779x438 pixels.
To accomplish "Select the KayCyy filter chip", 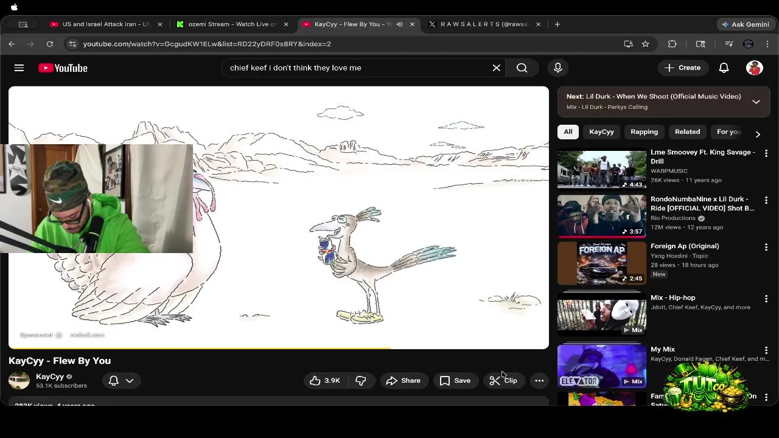I will point(601,131).
